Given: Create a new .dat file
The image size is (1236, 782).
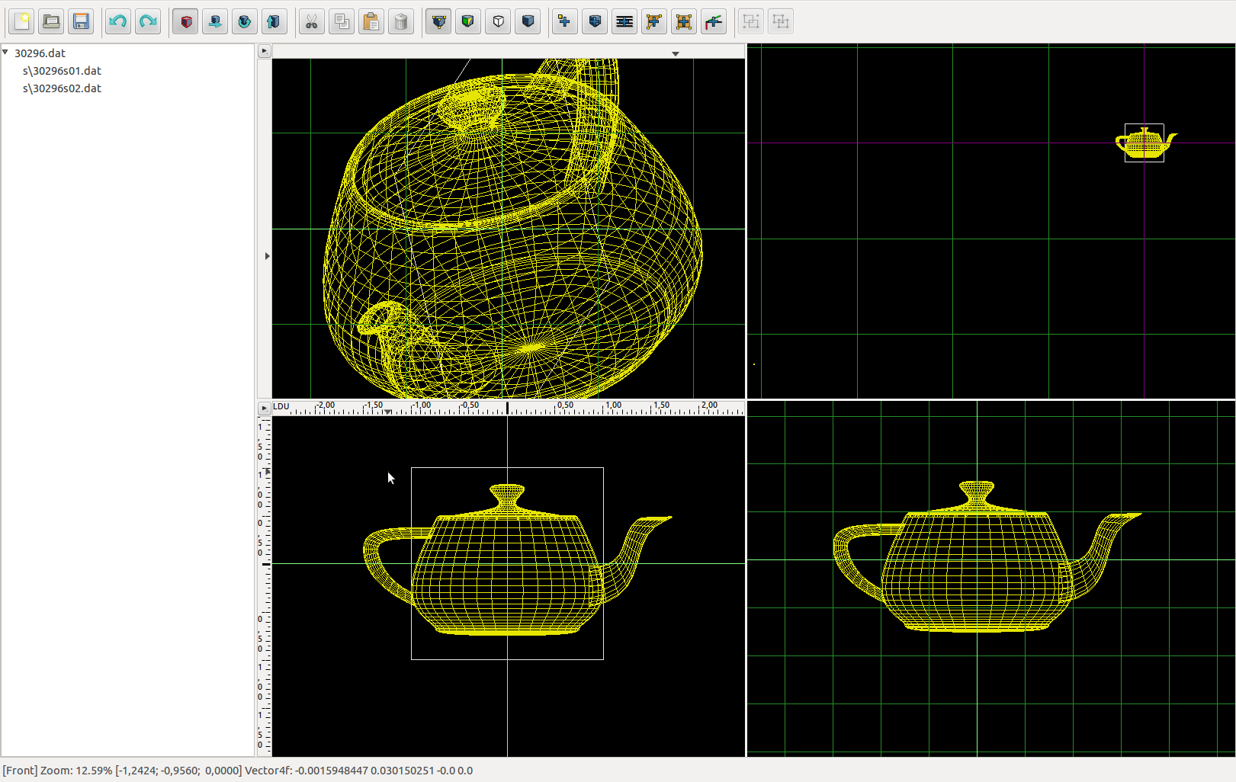Looking at the screenshot, I should pos(21,21).
